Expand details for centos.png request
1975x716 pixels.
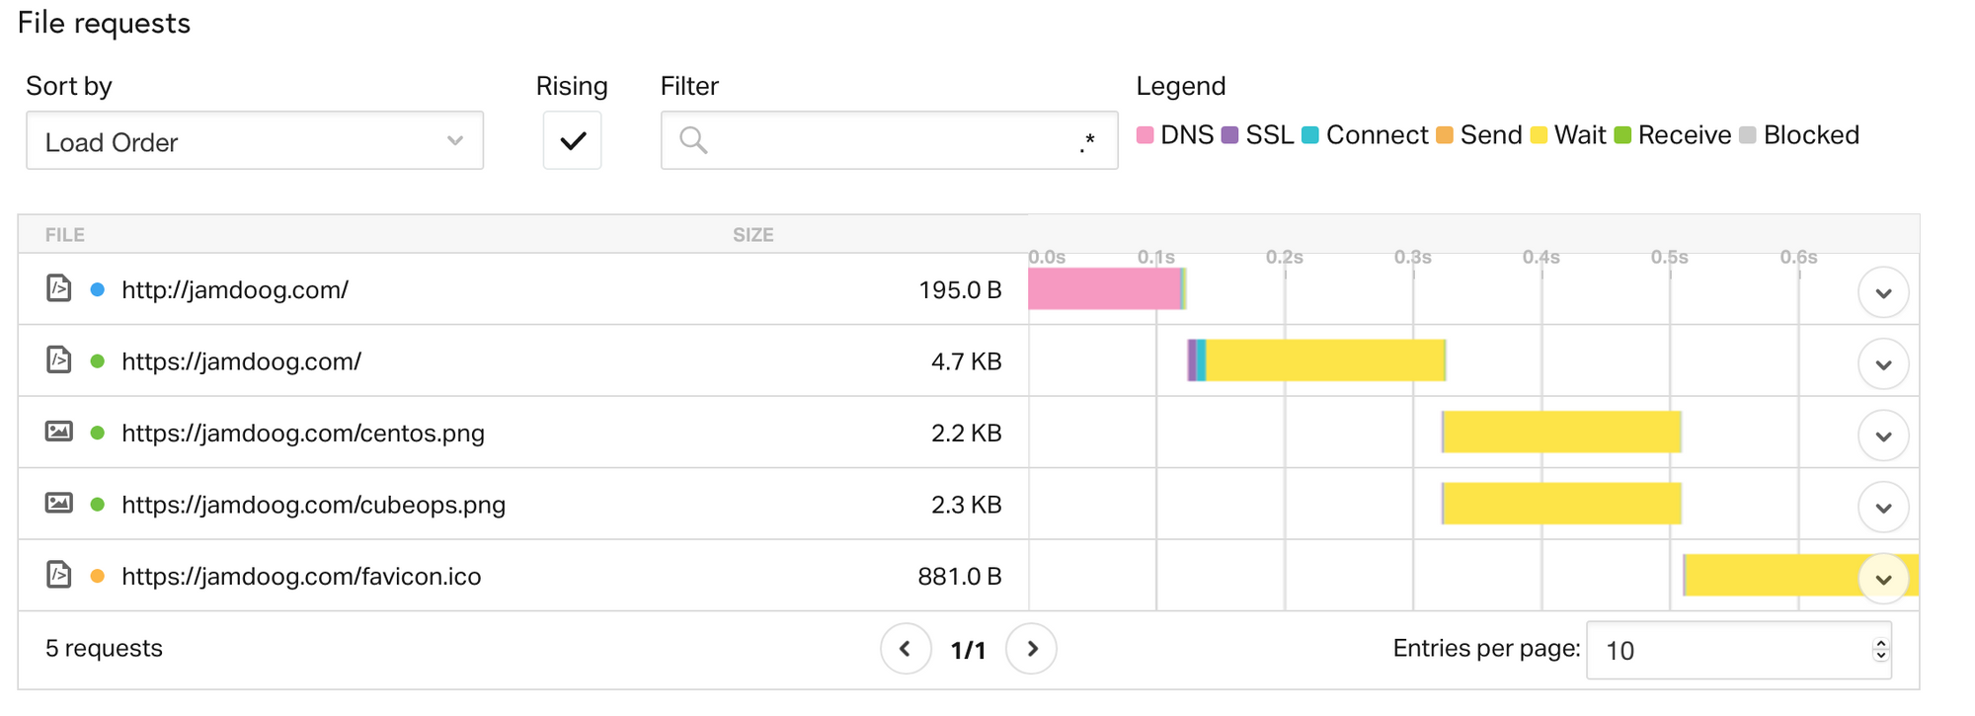[1883, 436]
